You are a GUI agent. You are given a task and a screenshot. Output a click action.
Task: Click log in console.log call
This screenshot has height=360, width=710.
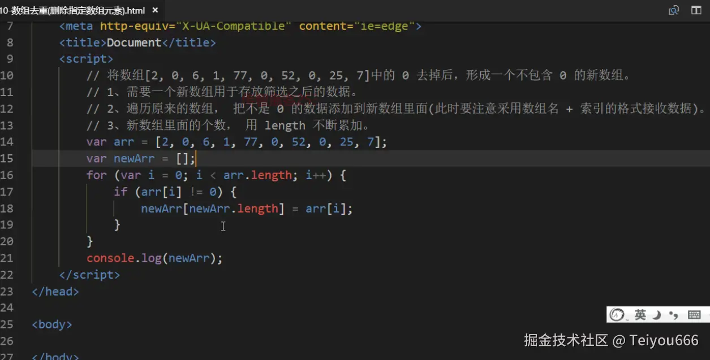152,258
